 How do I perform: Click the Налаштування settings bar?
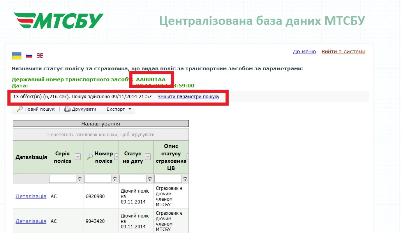[100, 123]
